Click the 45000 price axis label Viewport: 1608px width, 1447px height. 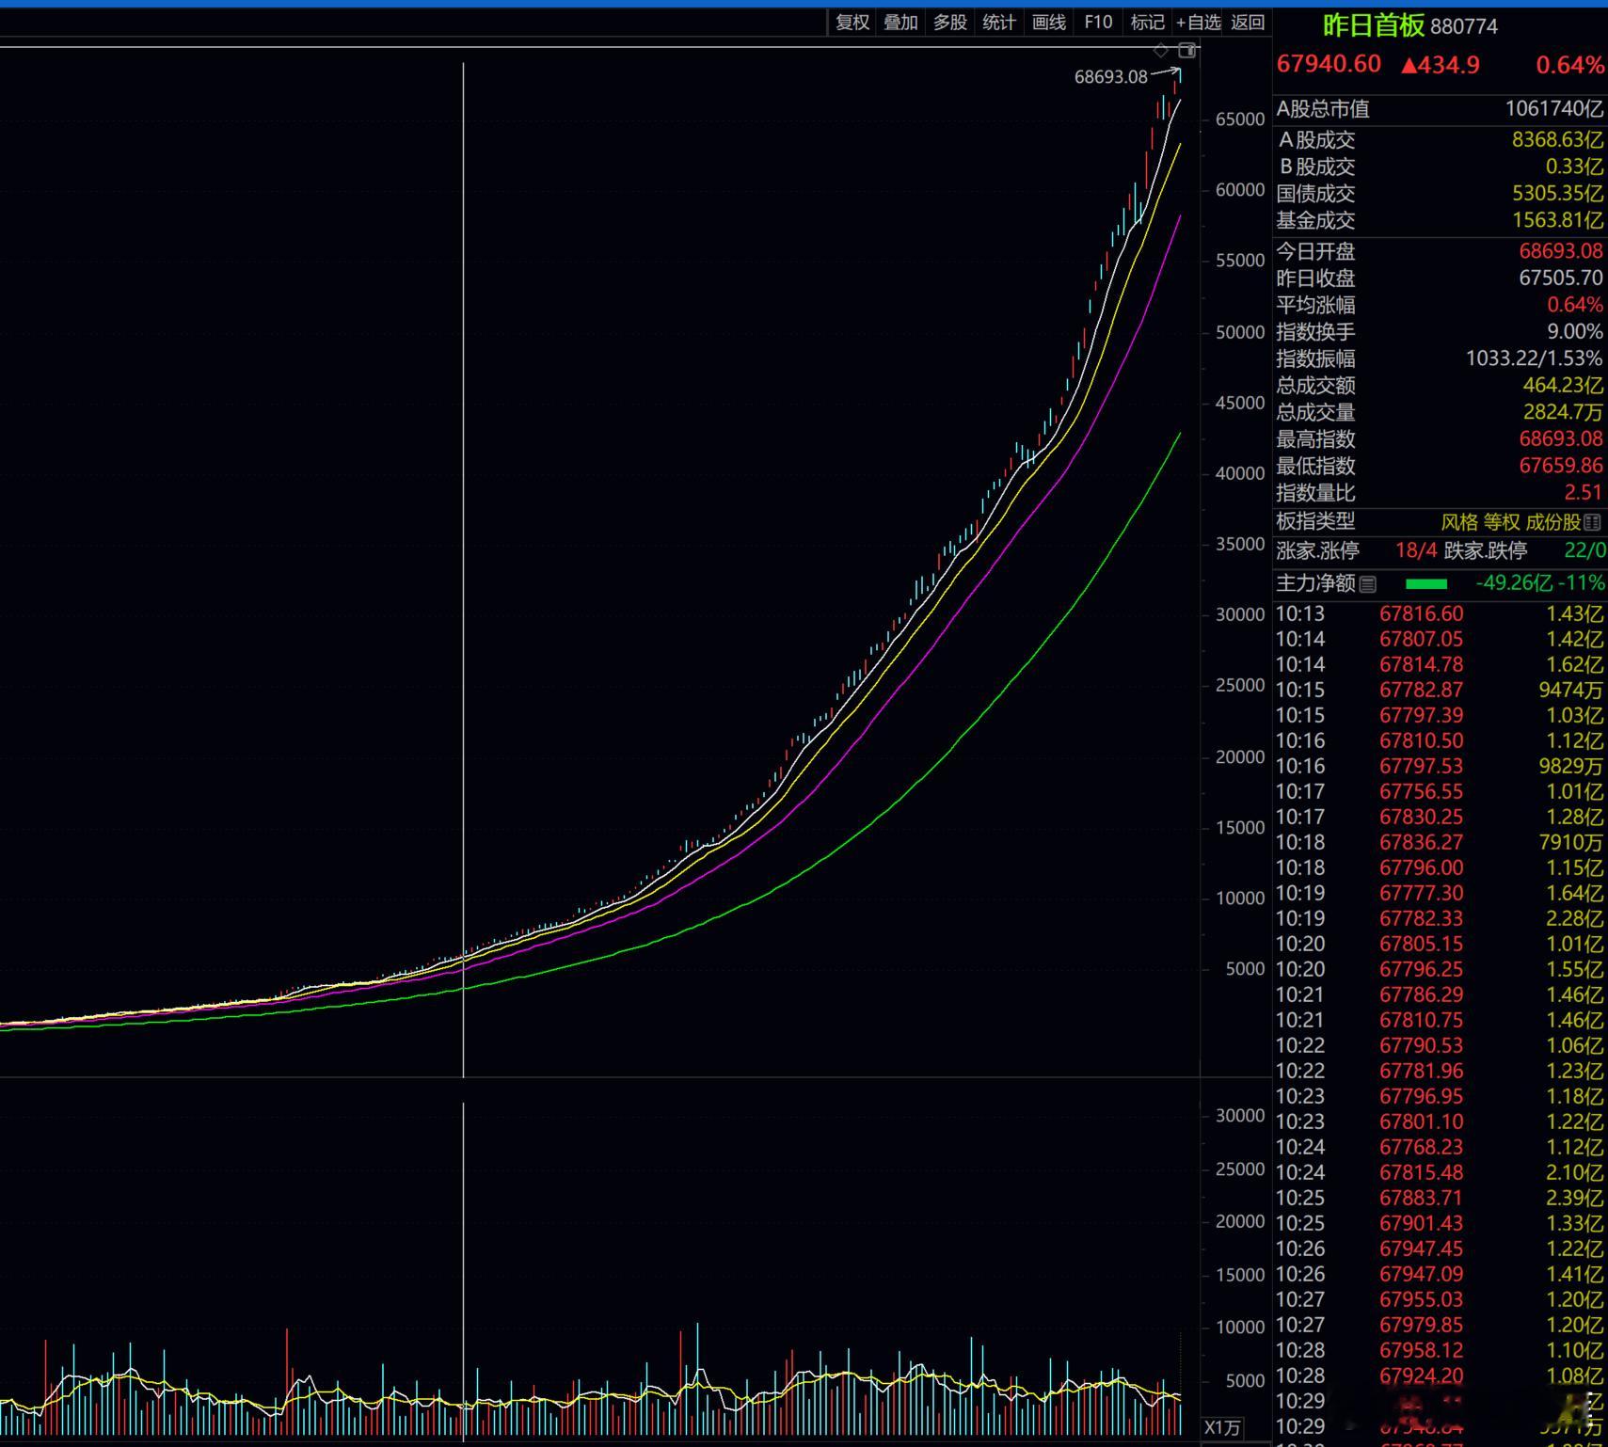point(1240,403)
